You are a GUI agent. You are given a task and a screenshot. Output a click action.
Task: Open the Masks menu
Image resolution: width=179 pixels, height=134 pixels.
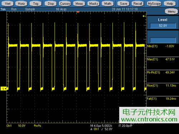tap(93, 4)
